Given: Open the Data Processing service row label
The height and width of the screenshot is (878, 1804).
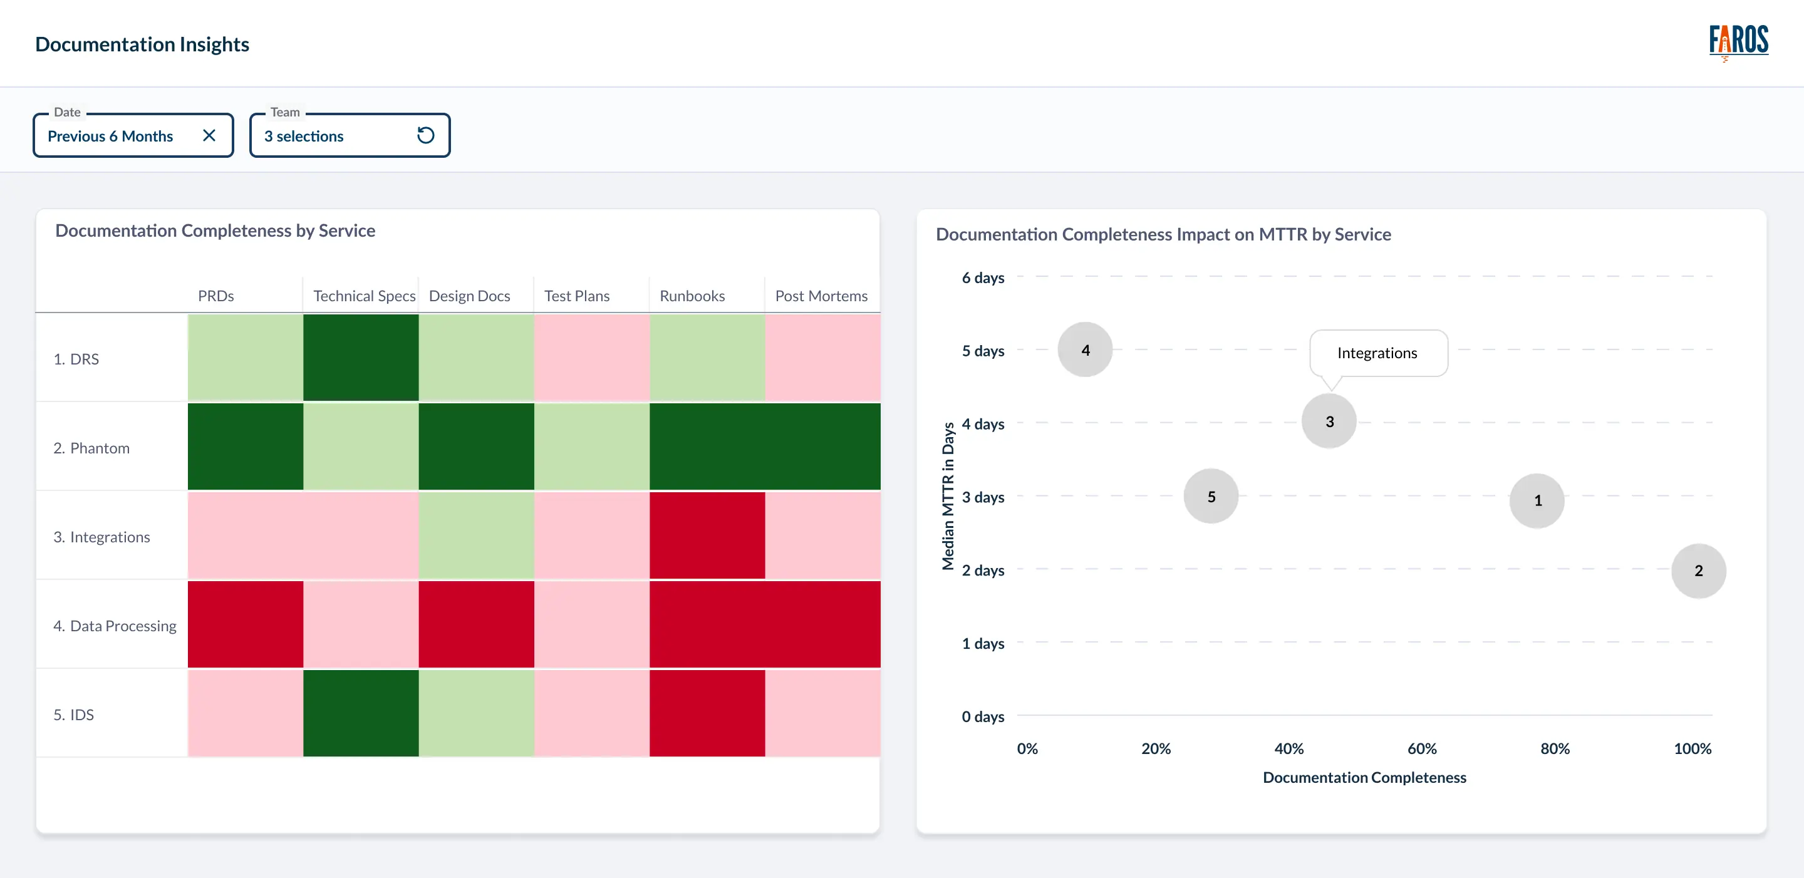Looking at the screenshot, I should (x=115, y=625).
